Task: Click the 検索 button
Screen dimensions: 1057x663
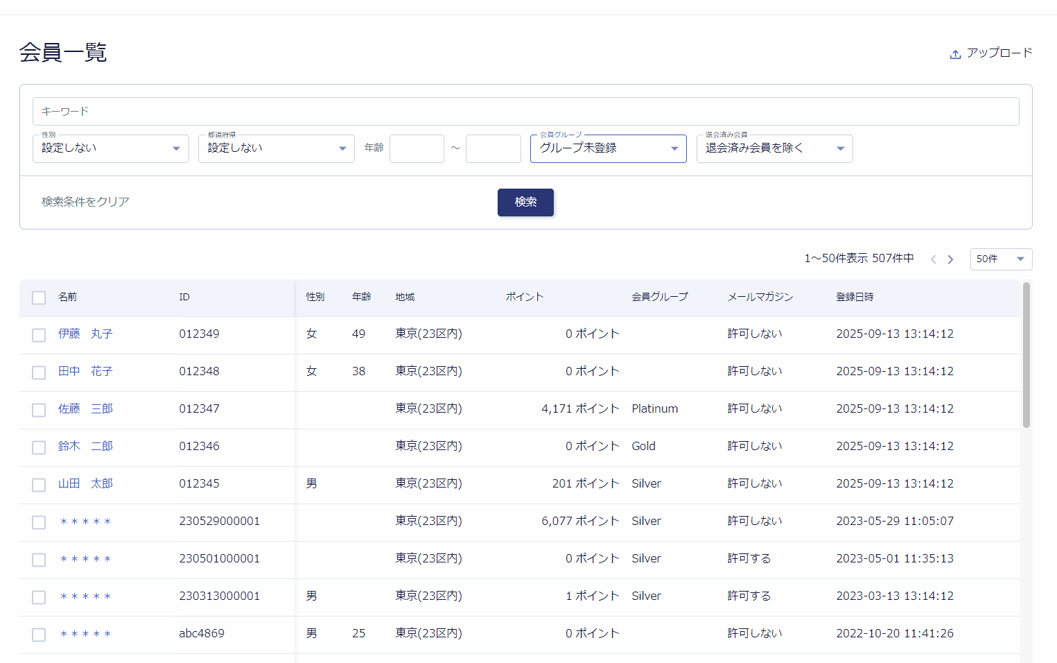Action: (525, 203)
